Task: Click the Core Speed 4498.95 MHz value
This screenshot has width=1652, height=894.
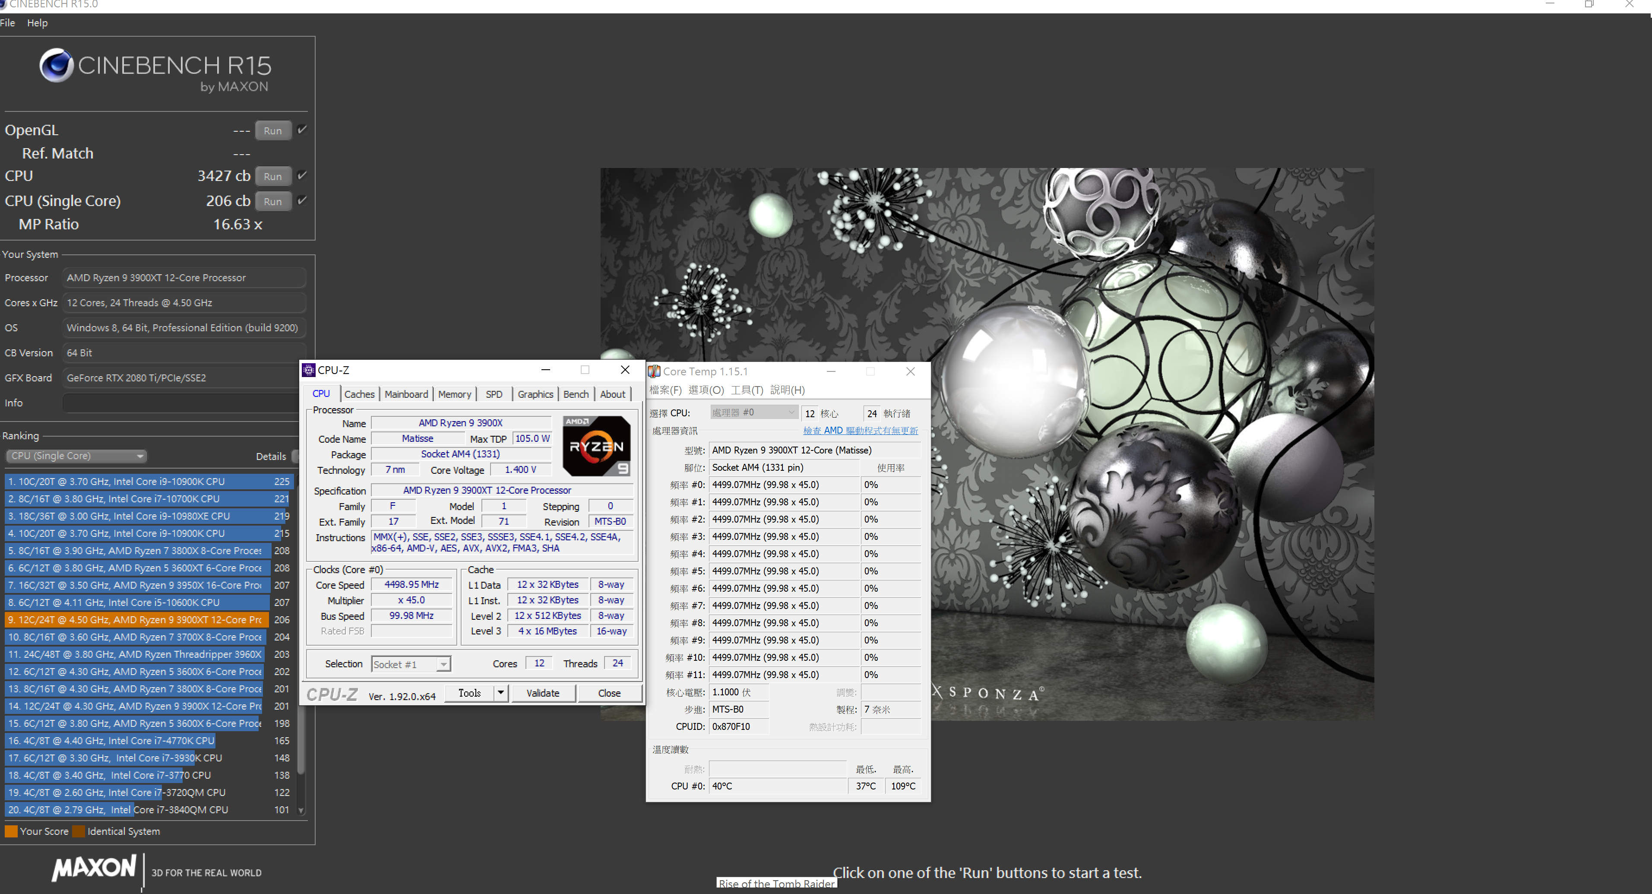Action: pyautogui.click(x=412, y=584)
